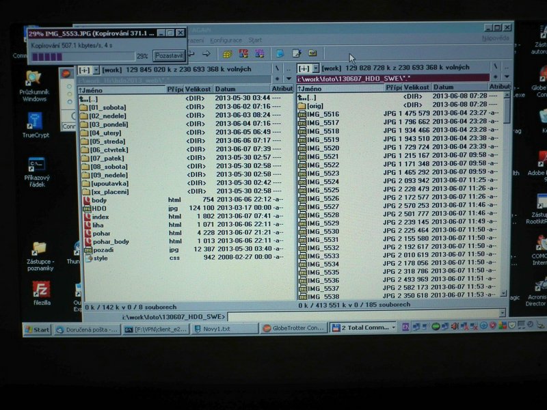Sort left panel by Jméno column
547x410 pixels.
point(122,90)
